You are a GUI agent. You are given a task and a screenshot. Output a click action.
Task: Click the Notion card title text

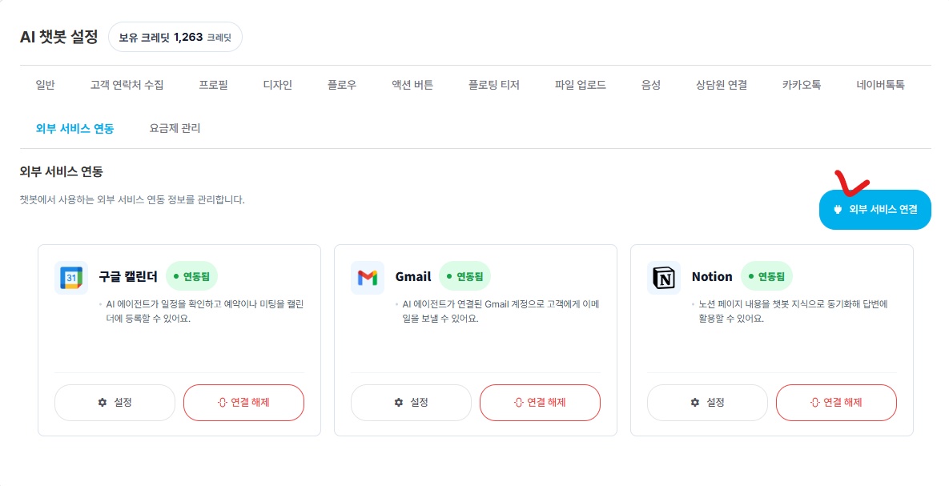712,276
